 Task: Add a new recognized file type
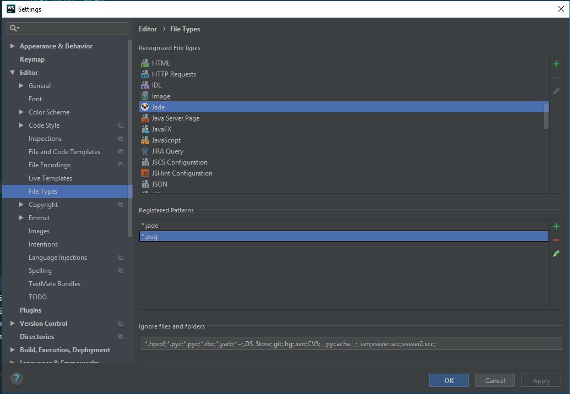pos(556,64)
